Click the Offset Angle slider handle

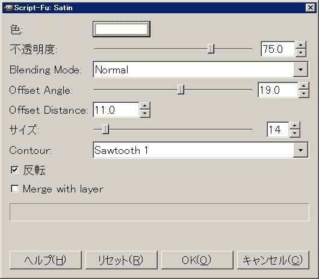[x=181, y=90]
